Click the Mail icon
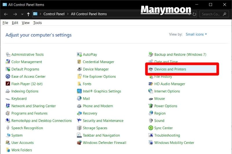The image size is (232, 154). pos(79,99)
